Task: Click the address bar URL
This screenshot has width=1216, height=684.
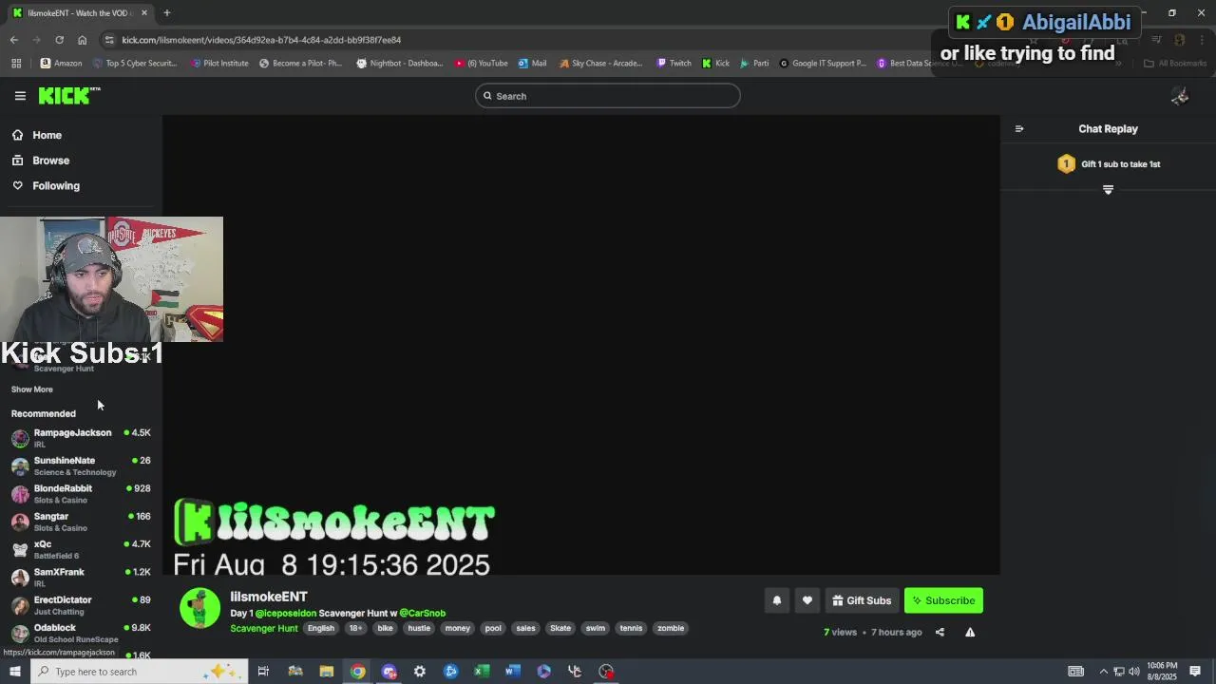Action: 261,40
